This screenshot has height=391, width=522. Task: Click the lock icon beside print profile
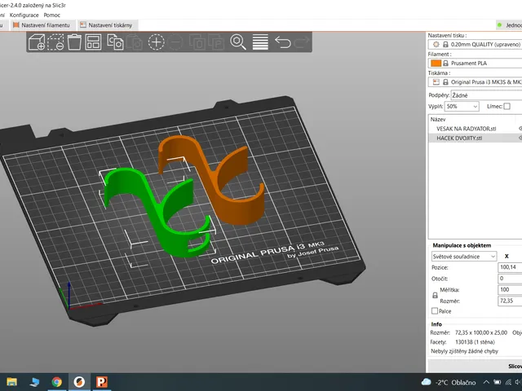click(x=445, y=44)
